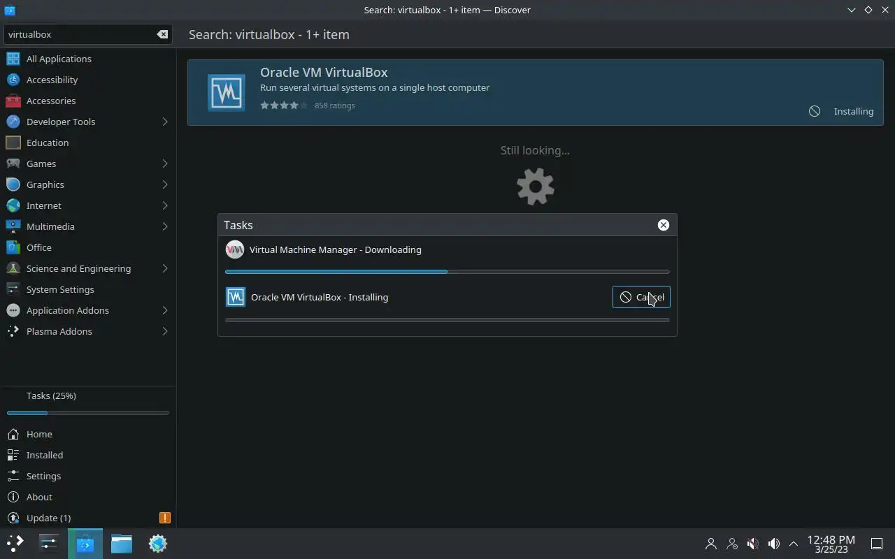Click the VirtualBox installing progress bar
Image resolution: width=895 pixels, height=559 pixels.
tap(447, 320)
